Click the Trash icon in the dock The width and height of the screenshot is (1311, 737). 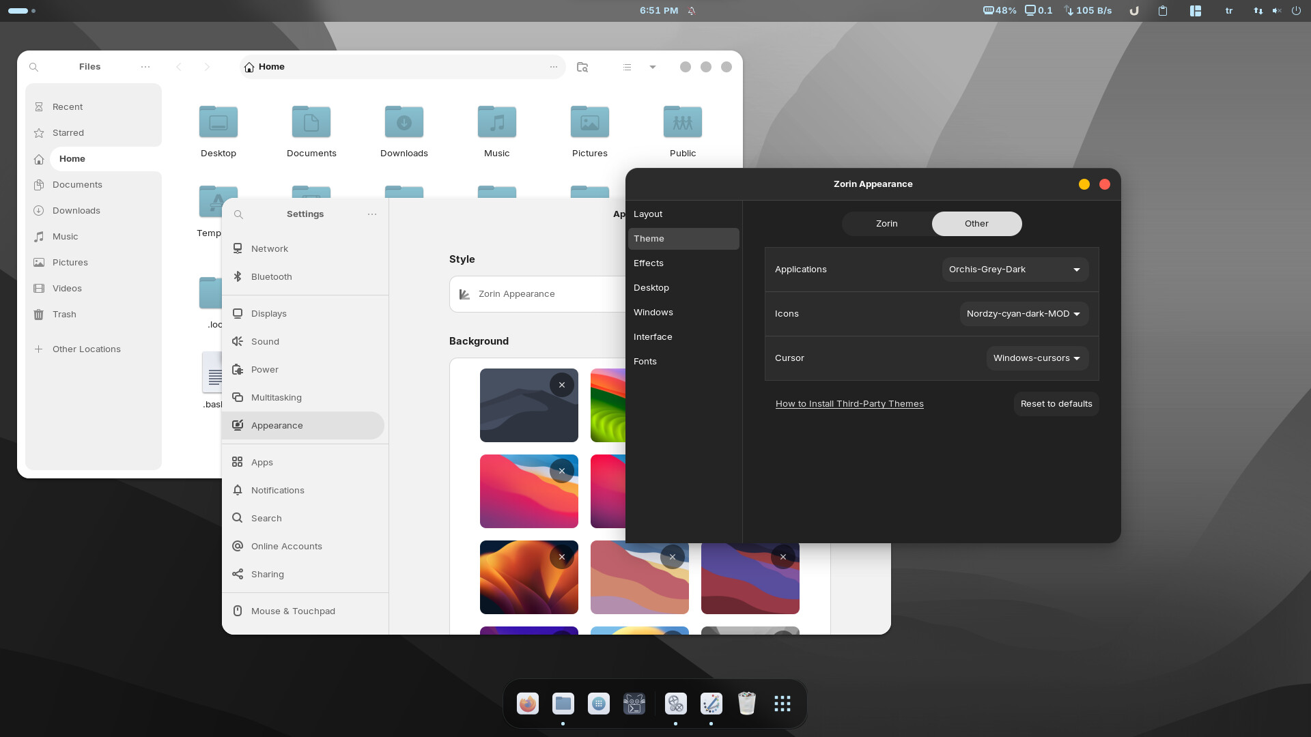coord(747,704)
